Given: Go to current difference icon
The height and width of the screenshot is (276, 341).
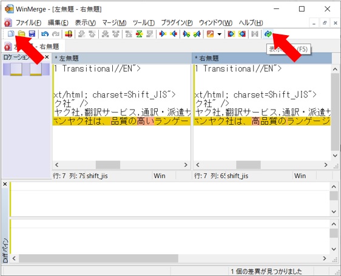Looking at the screenshot, I should tap(139, 34).
